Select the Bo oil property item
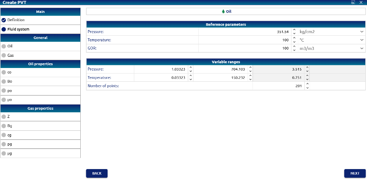The width and height of the screenshot is (367, 179). (9, 81)
